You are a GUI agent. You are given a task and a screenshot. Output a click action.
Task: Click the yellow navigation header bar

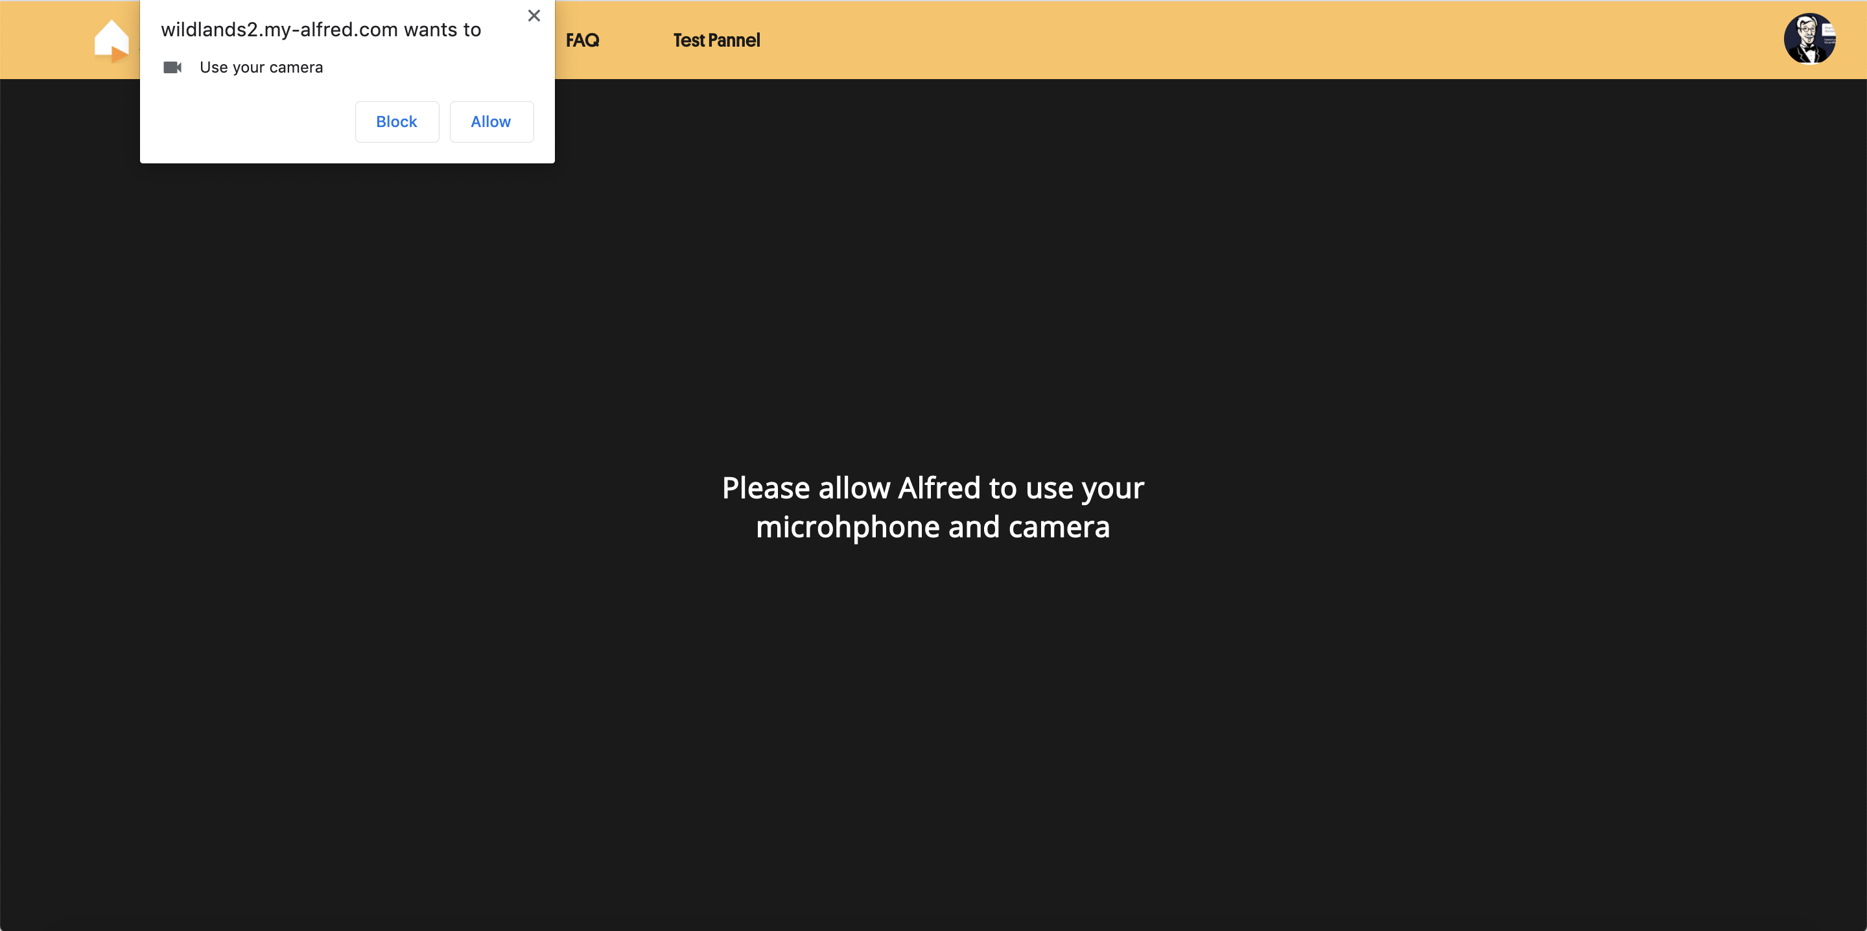point(1160,40)
